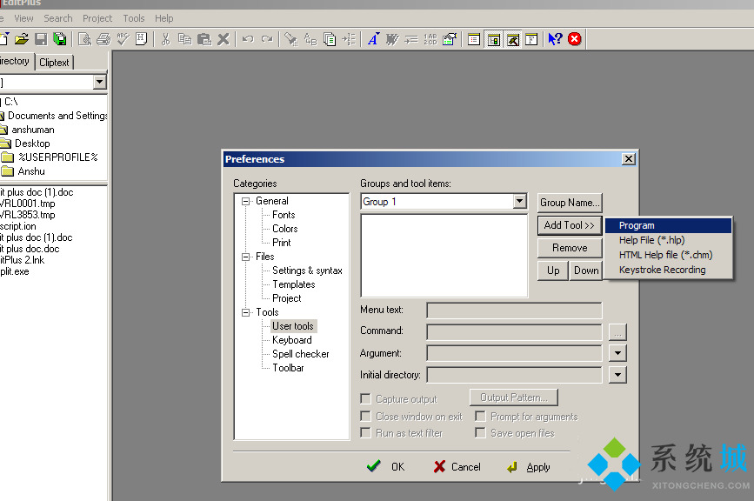Undo the last edit using the toolbar
The image size is (754, 501).
250,38
